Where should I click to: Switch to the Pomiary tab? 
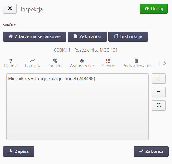point(32,63)
